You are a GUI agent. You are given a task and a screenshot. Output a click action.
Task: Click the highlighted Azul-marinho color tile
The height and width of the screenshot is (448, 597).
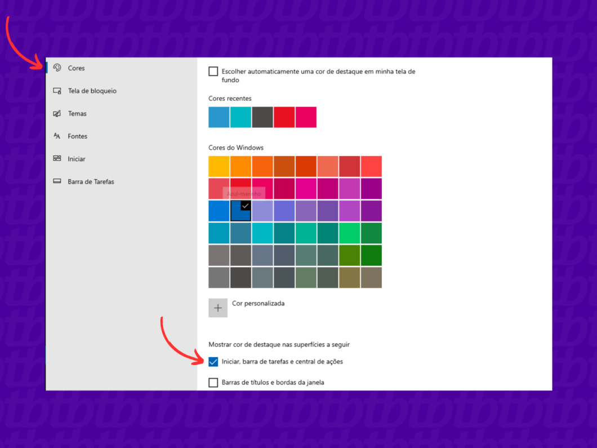pos(240,211)
